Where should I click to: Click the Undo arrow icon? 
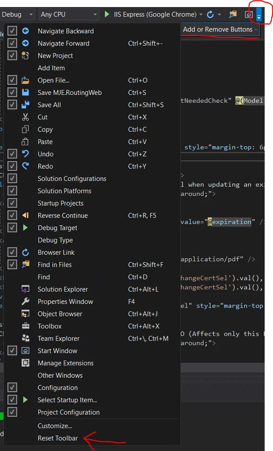pyautogui.click(x=25, y=154)
